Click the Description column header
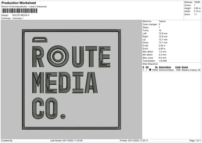The image size is (202, 143). coord(165,67)
